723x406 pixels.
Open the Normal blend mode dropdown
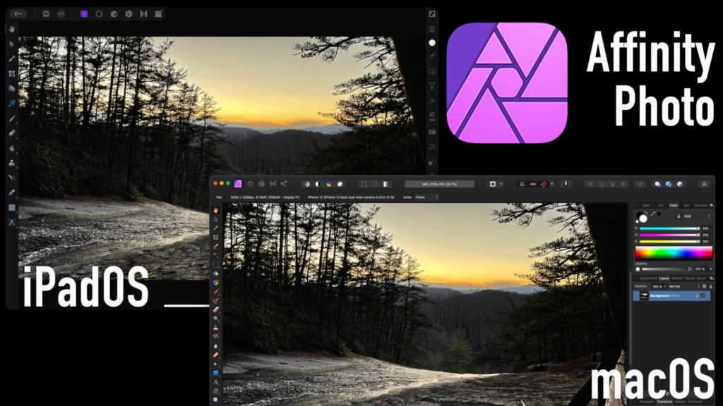tap(683, 286)
